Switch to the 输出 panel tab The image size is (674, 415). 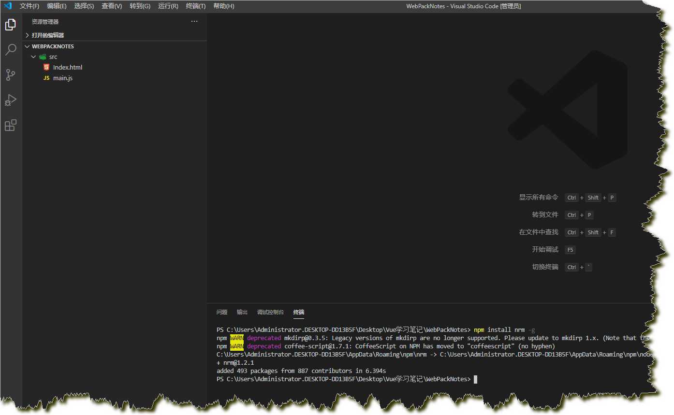point(242,312)
